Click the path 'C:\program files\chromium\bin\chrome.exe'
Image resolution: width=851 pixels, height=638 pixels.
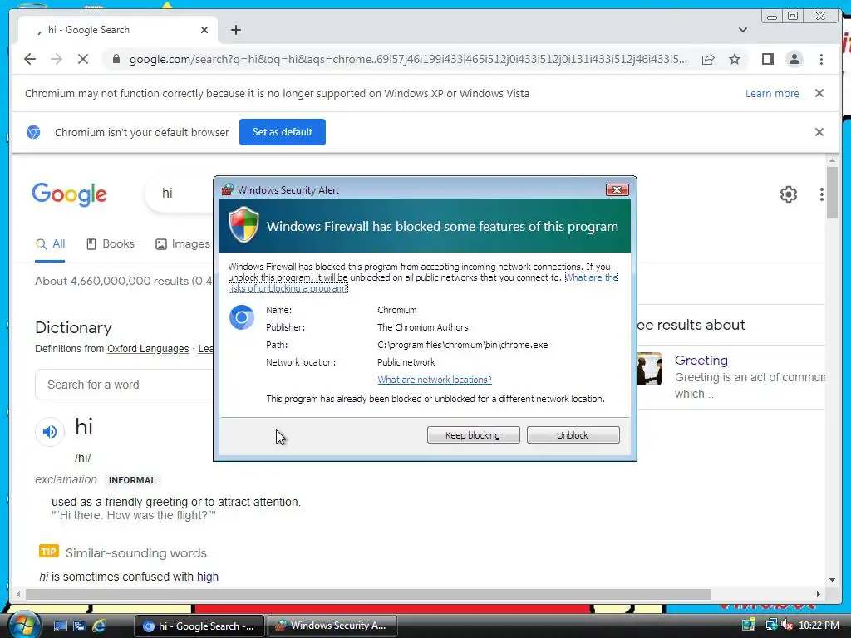(462, 345)
